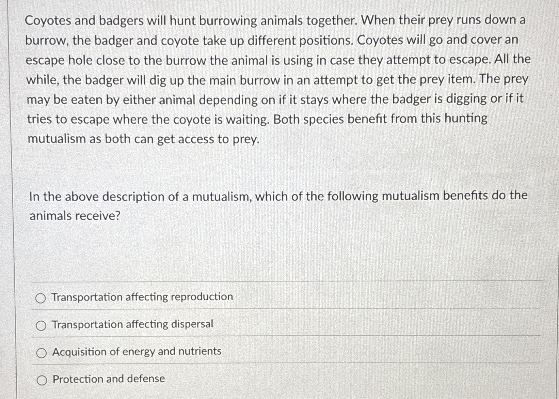
Task: Select 'Transportation affecting dispersal' radio button
Action: click(x=42, y=325)
